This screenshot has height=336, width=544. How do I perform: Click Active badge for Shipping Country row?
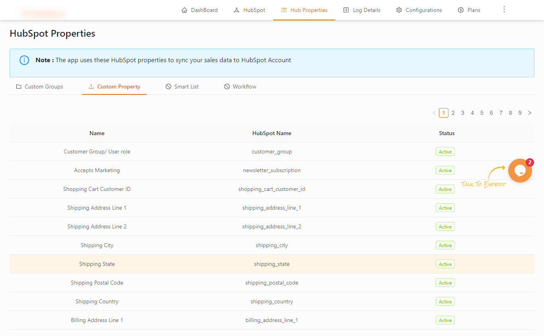(445, 301)
